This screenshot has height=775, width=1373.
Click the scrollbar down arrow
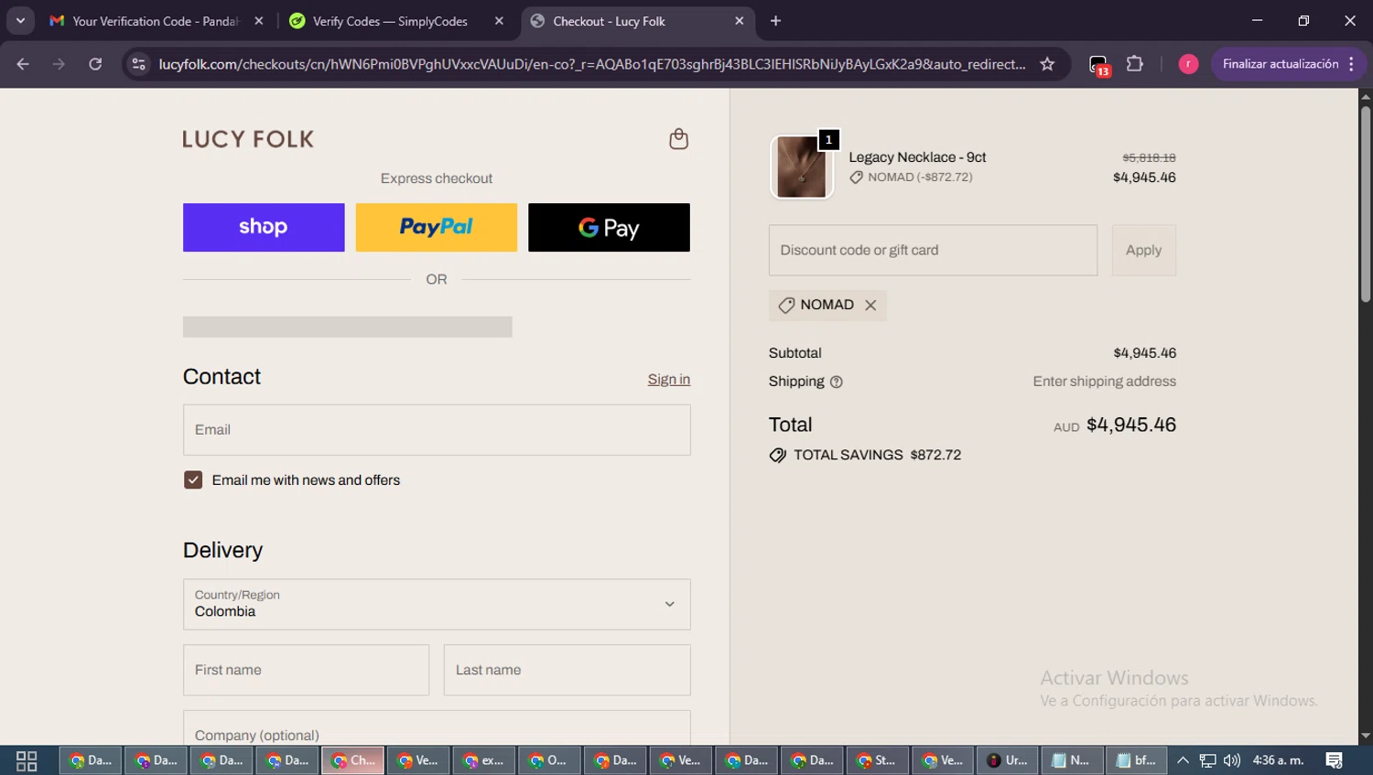tap(1366, 736)
